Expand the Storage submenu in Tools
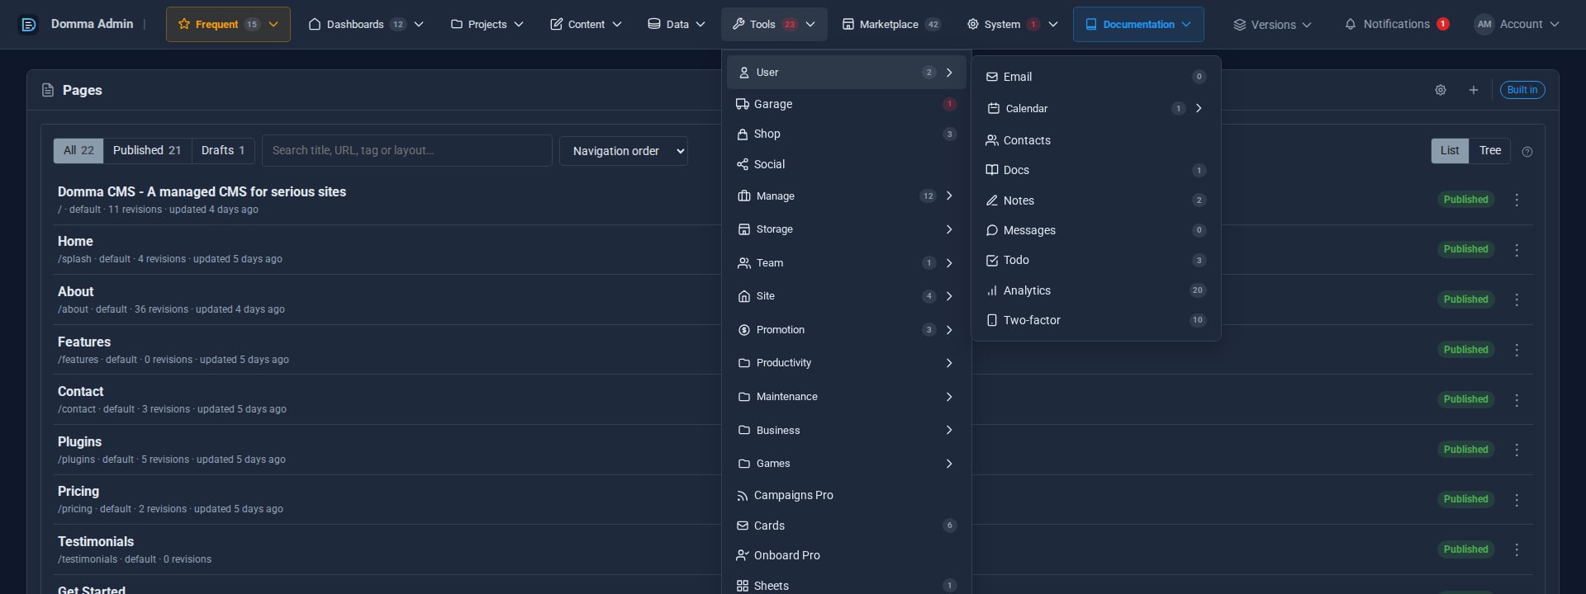Screen dimensions: 1586x594 pos(847,229)
